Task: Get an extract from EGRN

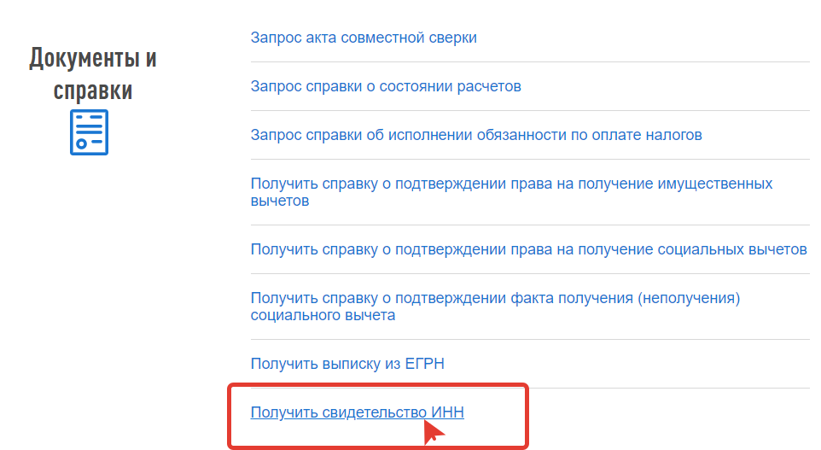Action: (x=347, y=364)
